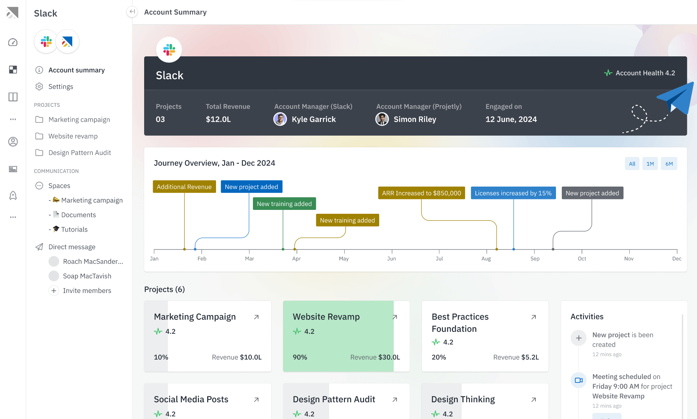Image resolution: width=697 pixels, height=419 pixels.
Task: Click the news card icon in the rail
Action: (x=13, y=169)
